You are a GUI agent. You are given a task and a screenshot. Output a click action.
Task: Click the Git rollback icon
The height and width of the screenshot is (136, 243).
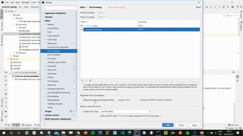point(227,7)
